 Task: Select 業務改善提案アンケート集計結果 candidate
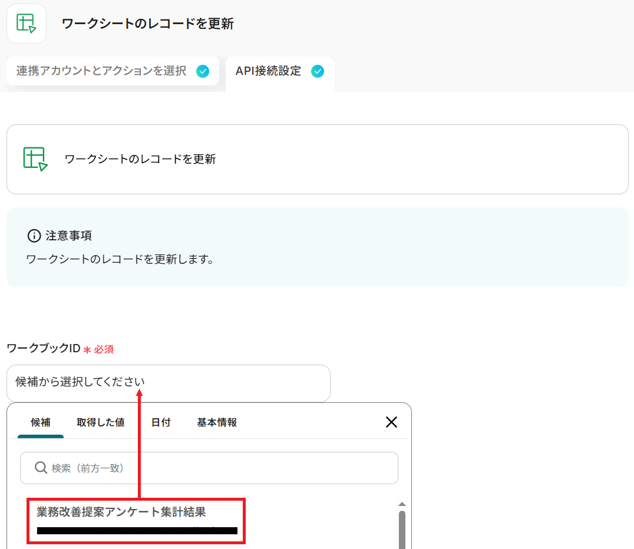pos(136,521)
